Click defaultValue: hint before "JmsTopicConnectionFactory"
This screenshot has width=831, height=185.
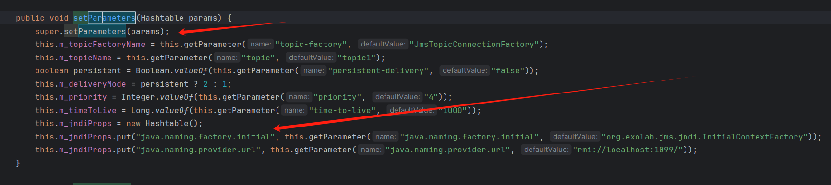(x=383, y=44)
